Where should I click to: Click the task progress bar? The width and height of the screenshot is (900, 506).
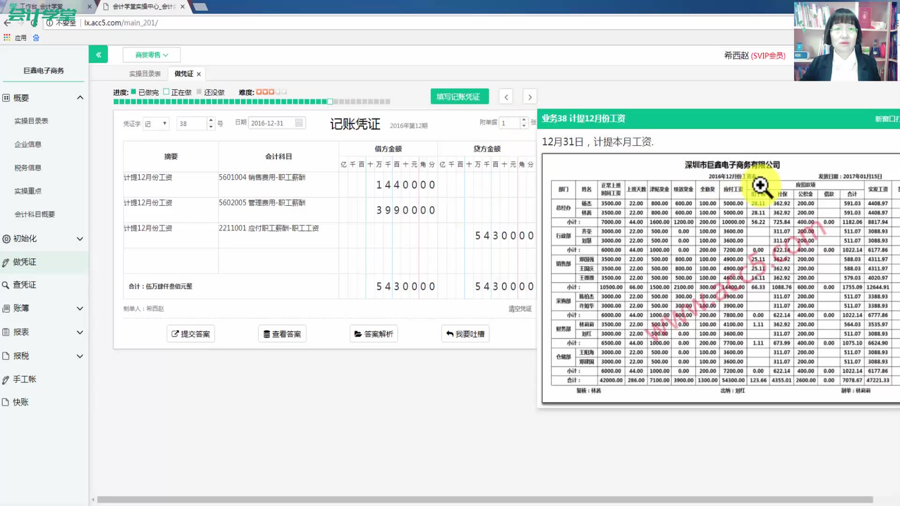(252, 102)
